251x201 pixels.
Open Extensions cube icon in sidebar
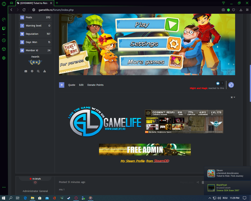[x=4, y=49]
